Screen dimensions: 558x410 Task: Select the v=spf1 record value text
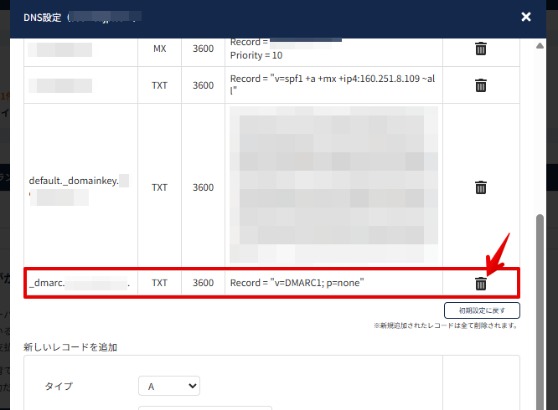tap(332, 85)
